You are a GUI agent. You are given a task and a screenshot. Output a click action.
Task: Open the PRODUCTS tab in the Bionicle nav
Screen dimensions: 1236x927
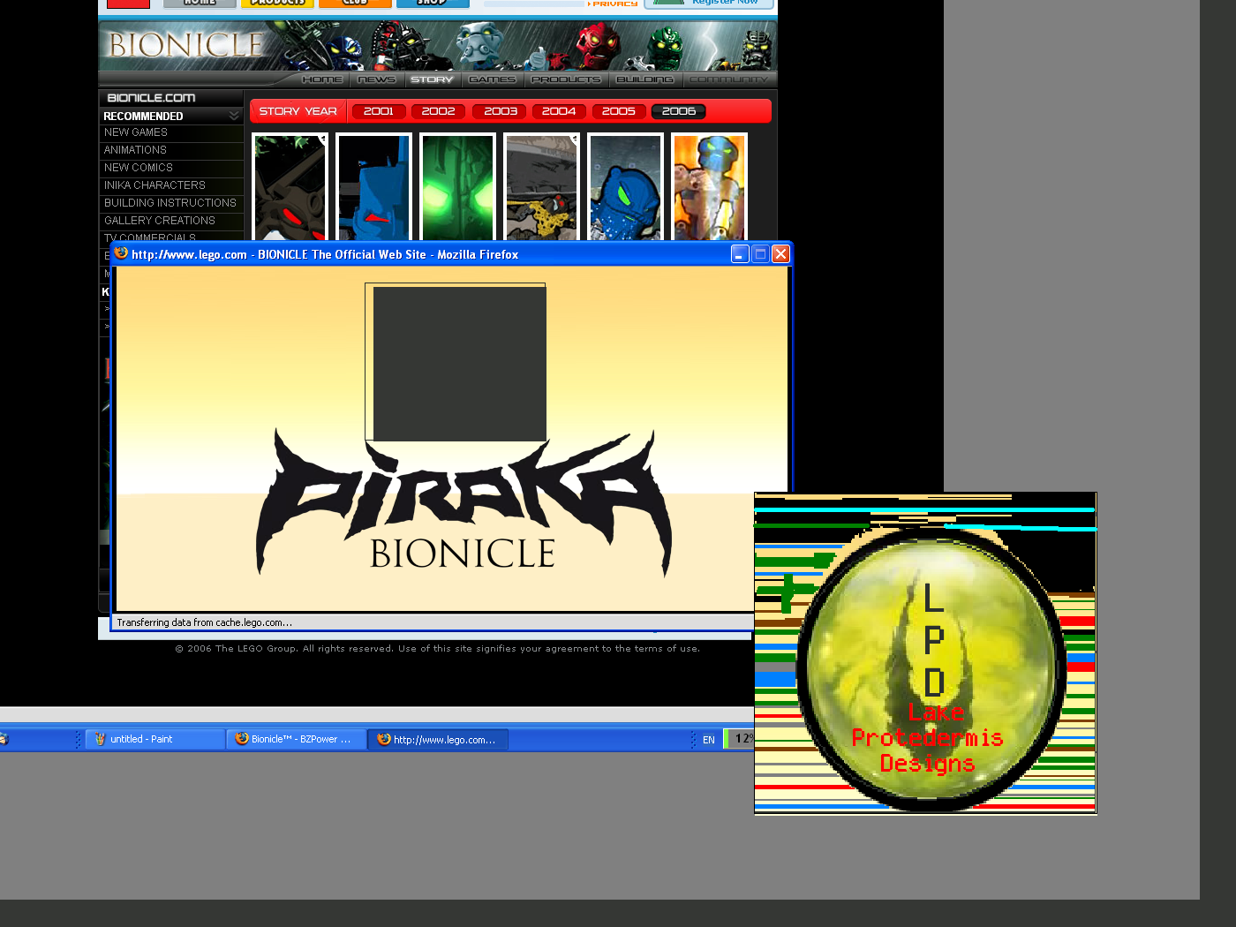click(x=566, y=79)
